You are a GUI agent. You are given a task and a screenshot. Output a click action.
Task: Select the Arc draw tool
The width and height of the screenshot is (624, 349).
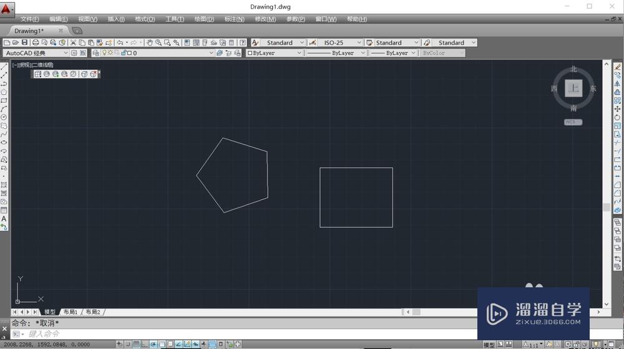[4, 109]
